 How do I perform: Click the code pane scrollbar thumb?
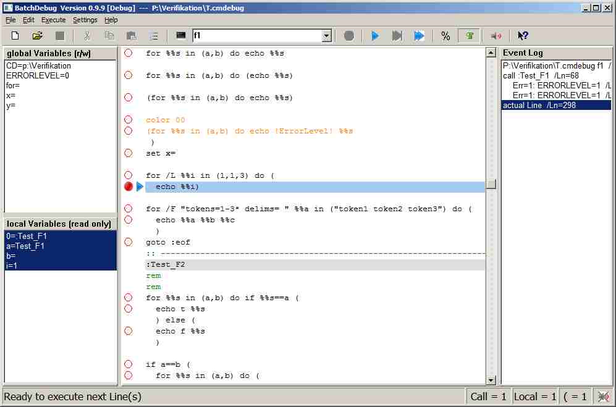491,184
